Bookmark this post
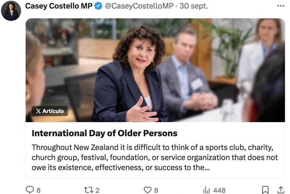 click(265, 190)
